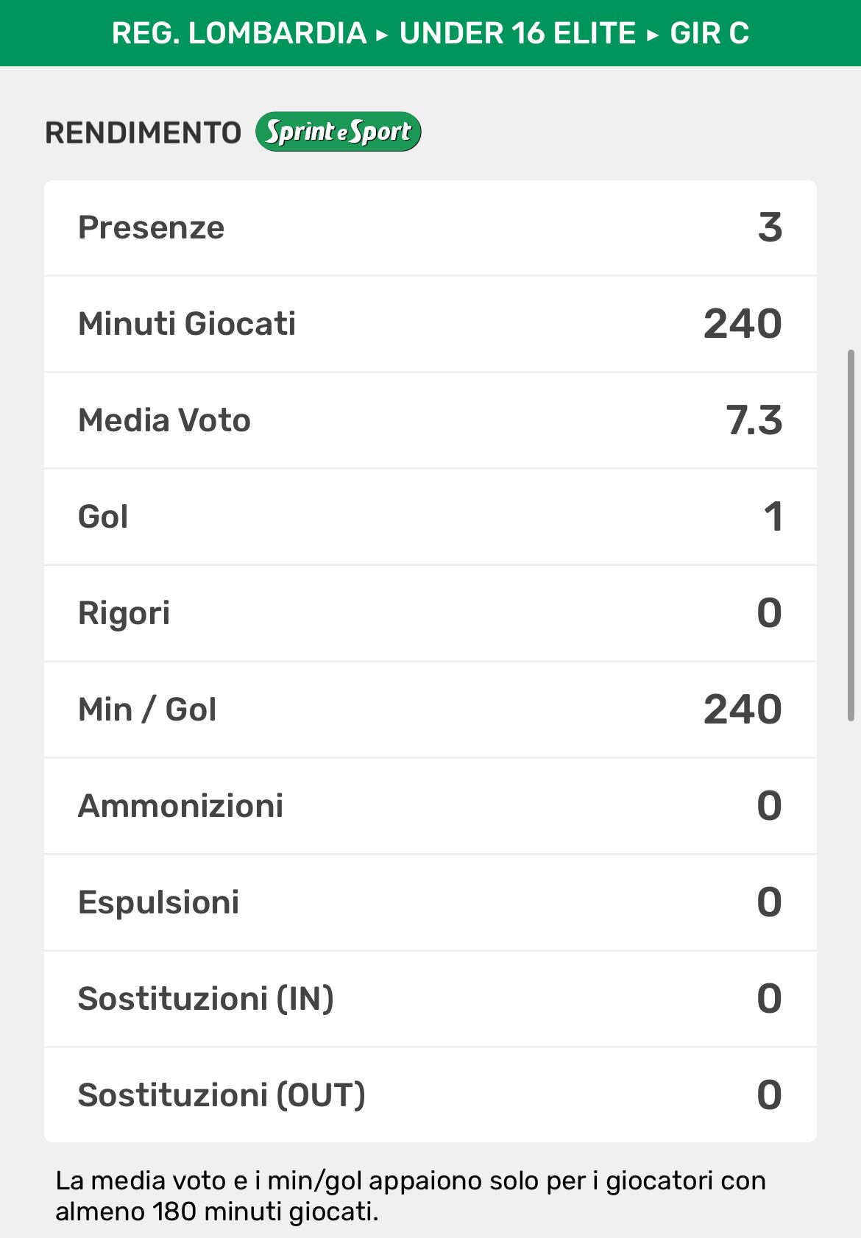The height and width of the screenshot is (1238, 861).
Task: Tap GIR C in the header
Action: [x=709, y=33]
